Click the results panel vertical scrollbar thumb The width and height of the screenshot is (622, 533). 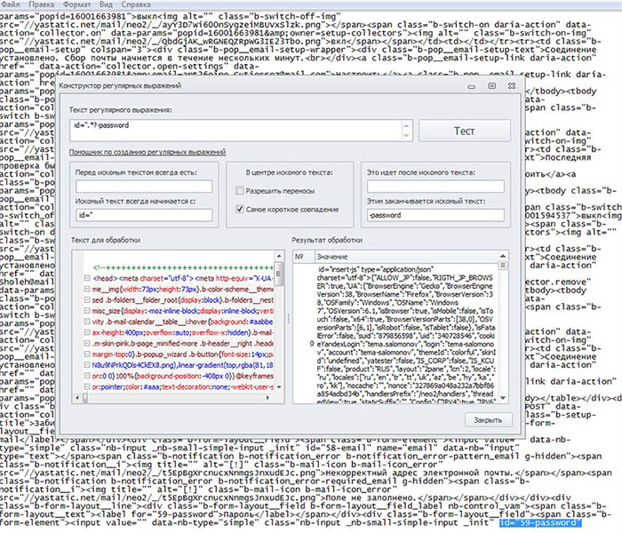[x=503, y=266]
